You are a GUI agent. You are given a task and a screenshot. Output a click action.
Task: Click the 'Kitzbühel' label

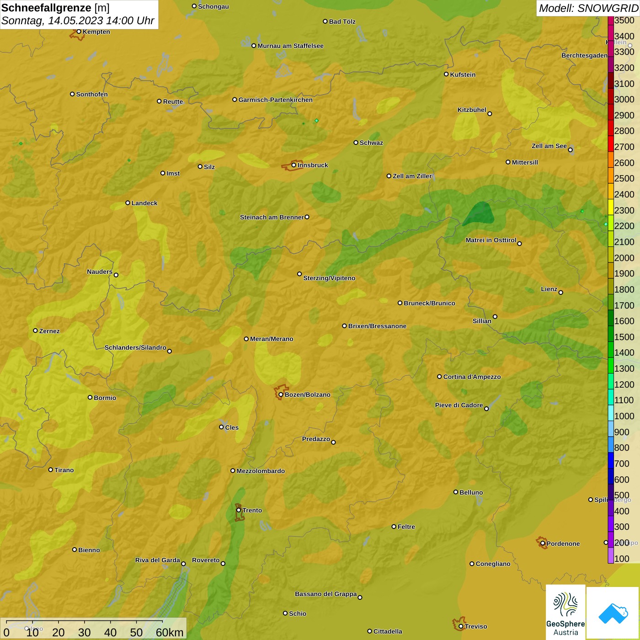[x=472, y=110]
